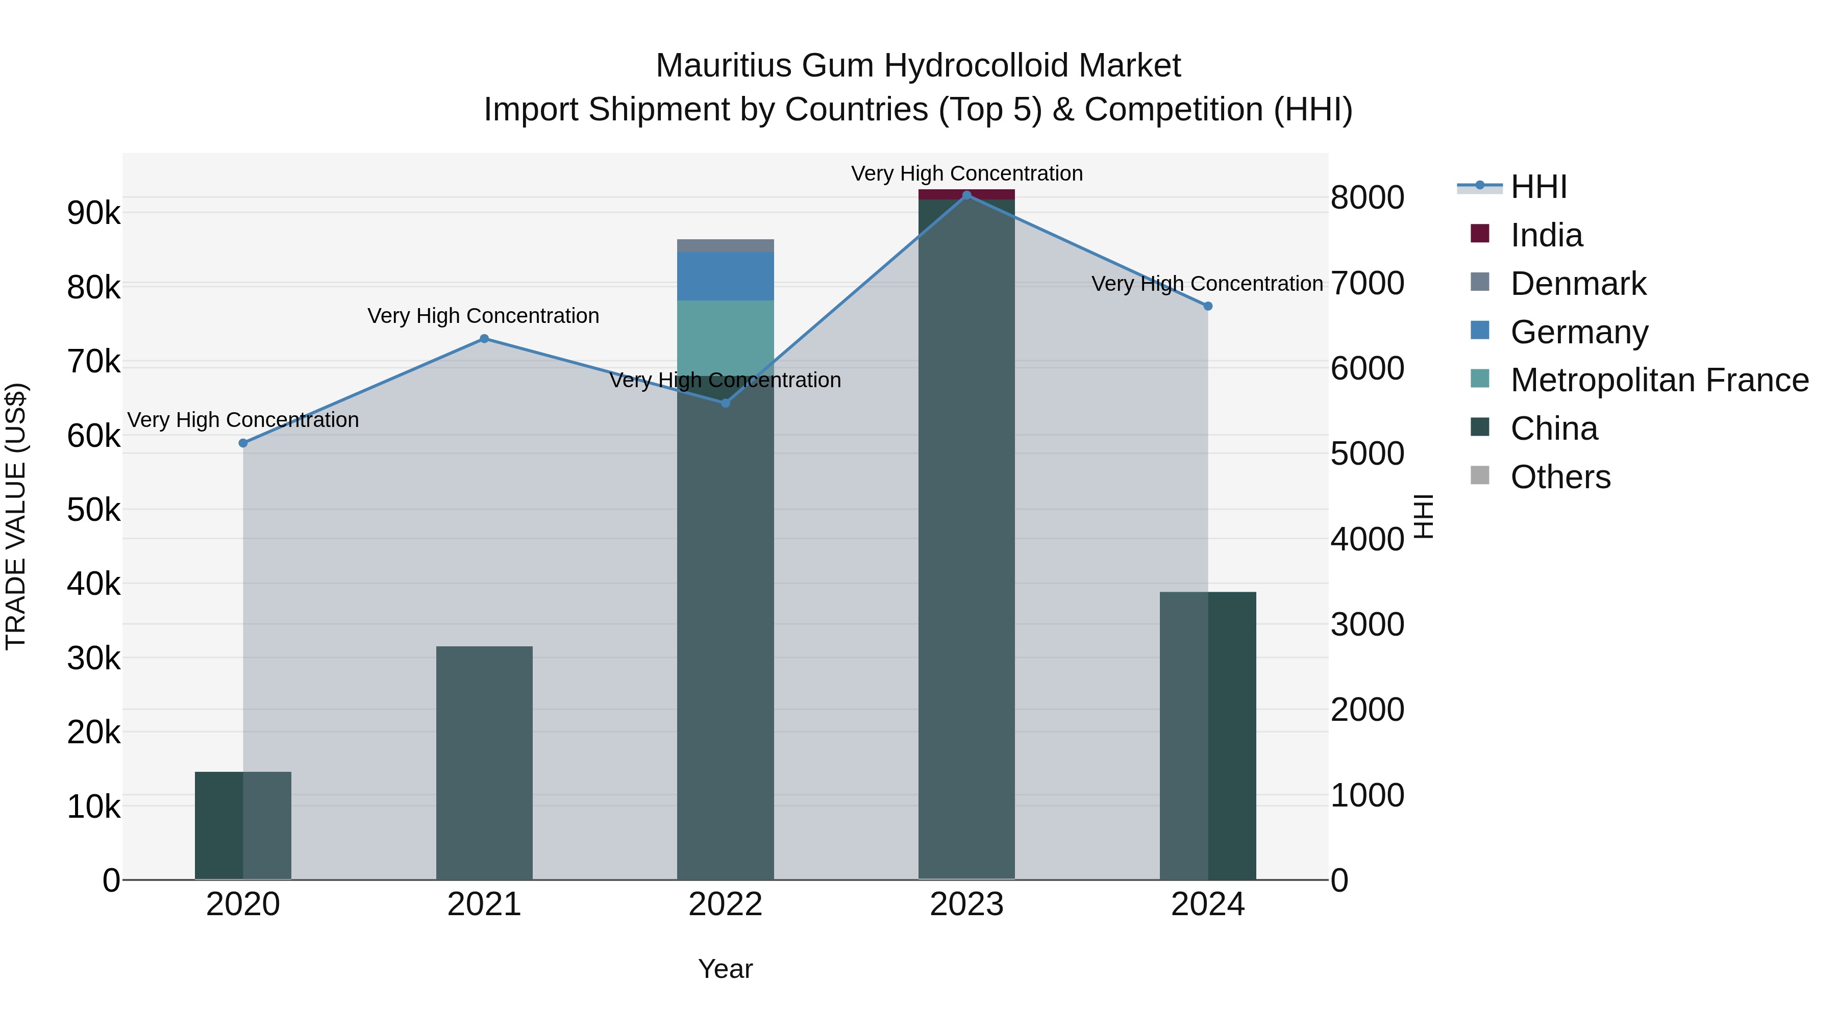Click the 2021 China bar
Image resolution: width=1837 pixels, height=1033 pixels.
[x=484, y=763]
